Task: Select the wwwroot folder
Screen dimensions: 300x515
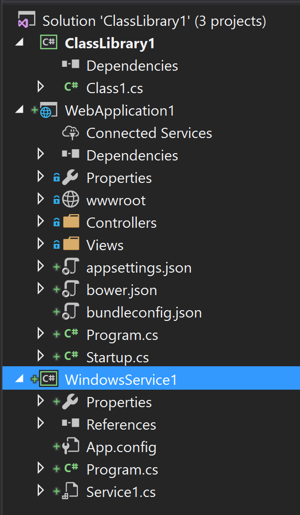Action: coord(115,200)
